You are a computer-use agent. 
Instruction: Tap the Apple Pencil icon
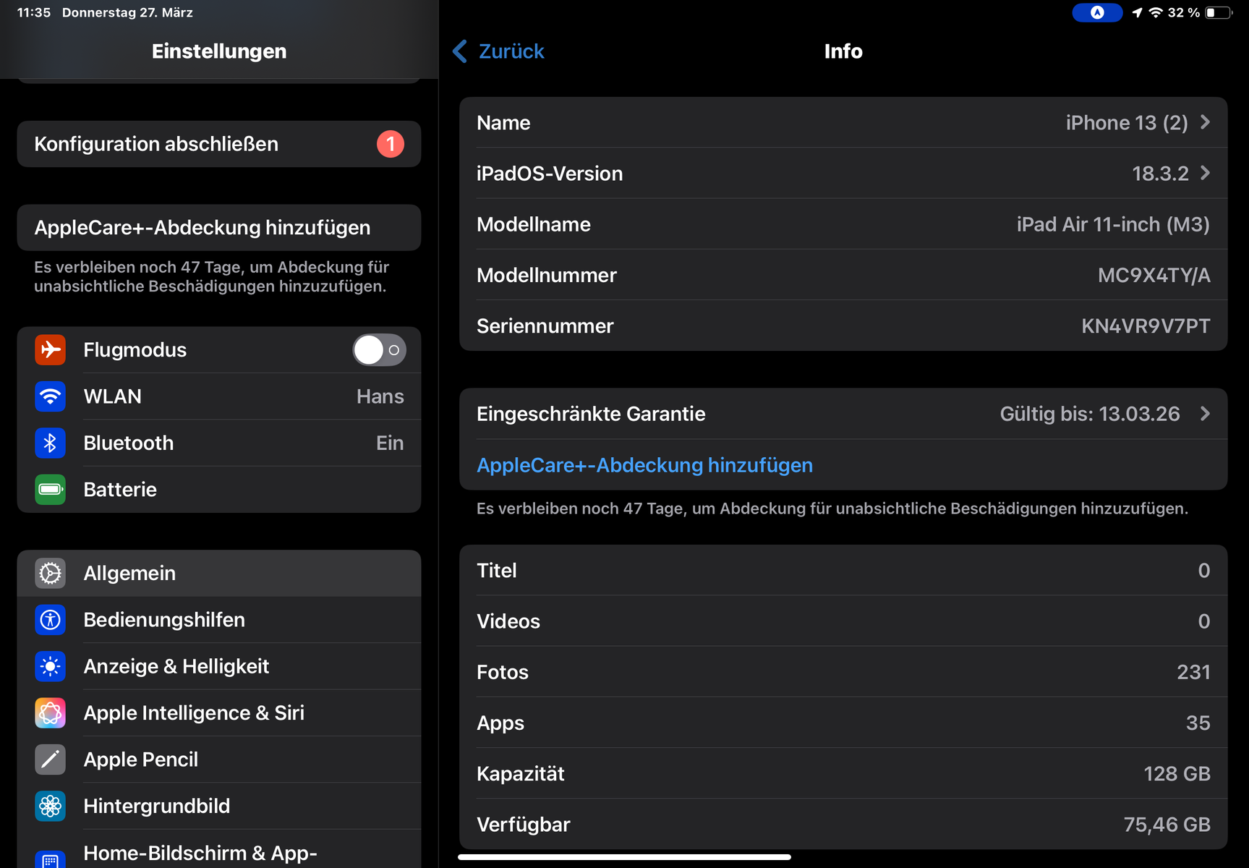click(51, 759)
